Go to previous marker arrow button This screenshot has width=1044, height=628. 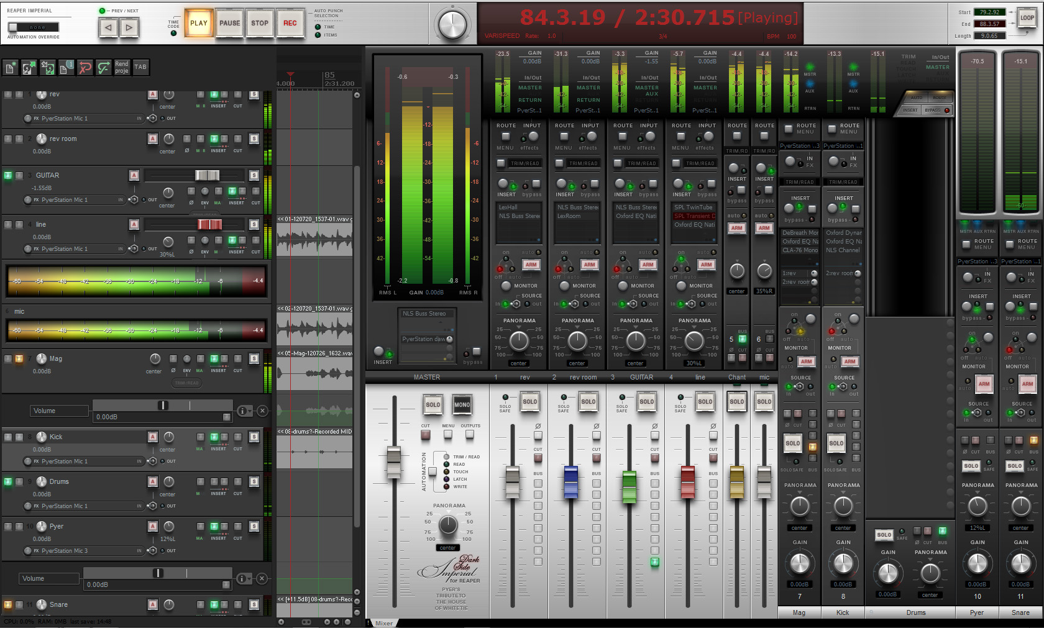pos(108,27)
